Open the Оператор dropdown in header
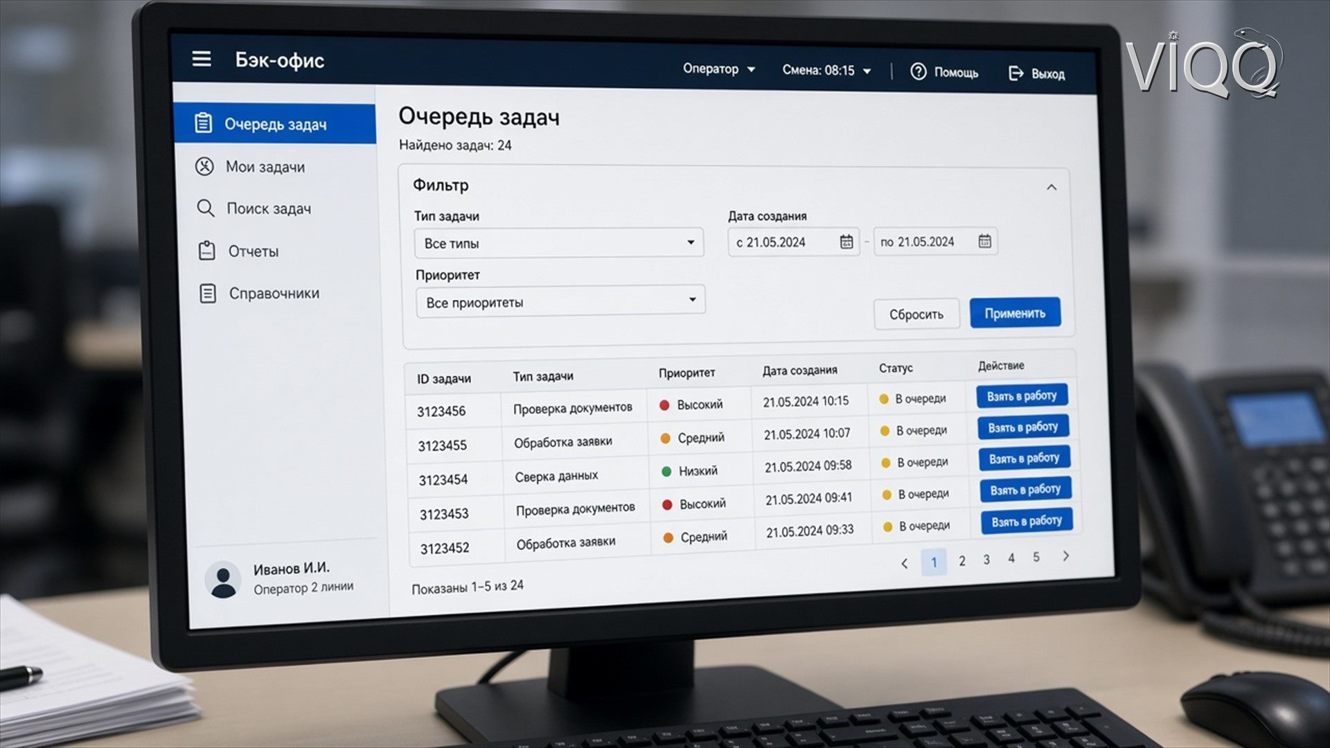 (718, 69)
